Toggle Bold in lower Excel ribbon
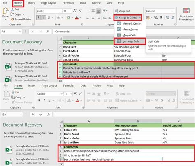 tap(39, 100)
